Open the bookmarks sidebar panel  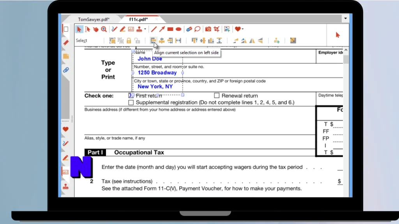(66, 43)
